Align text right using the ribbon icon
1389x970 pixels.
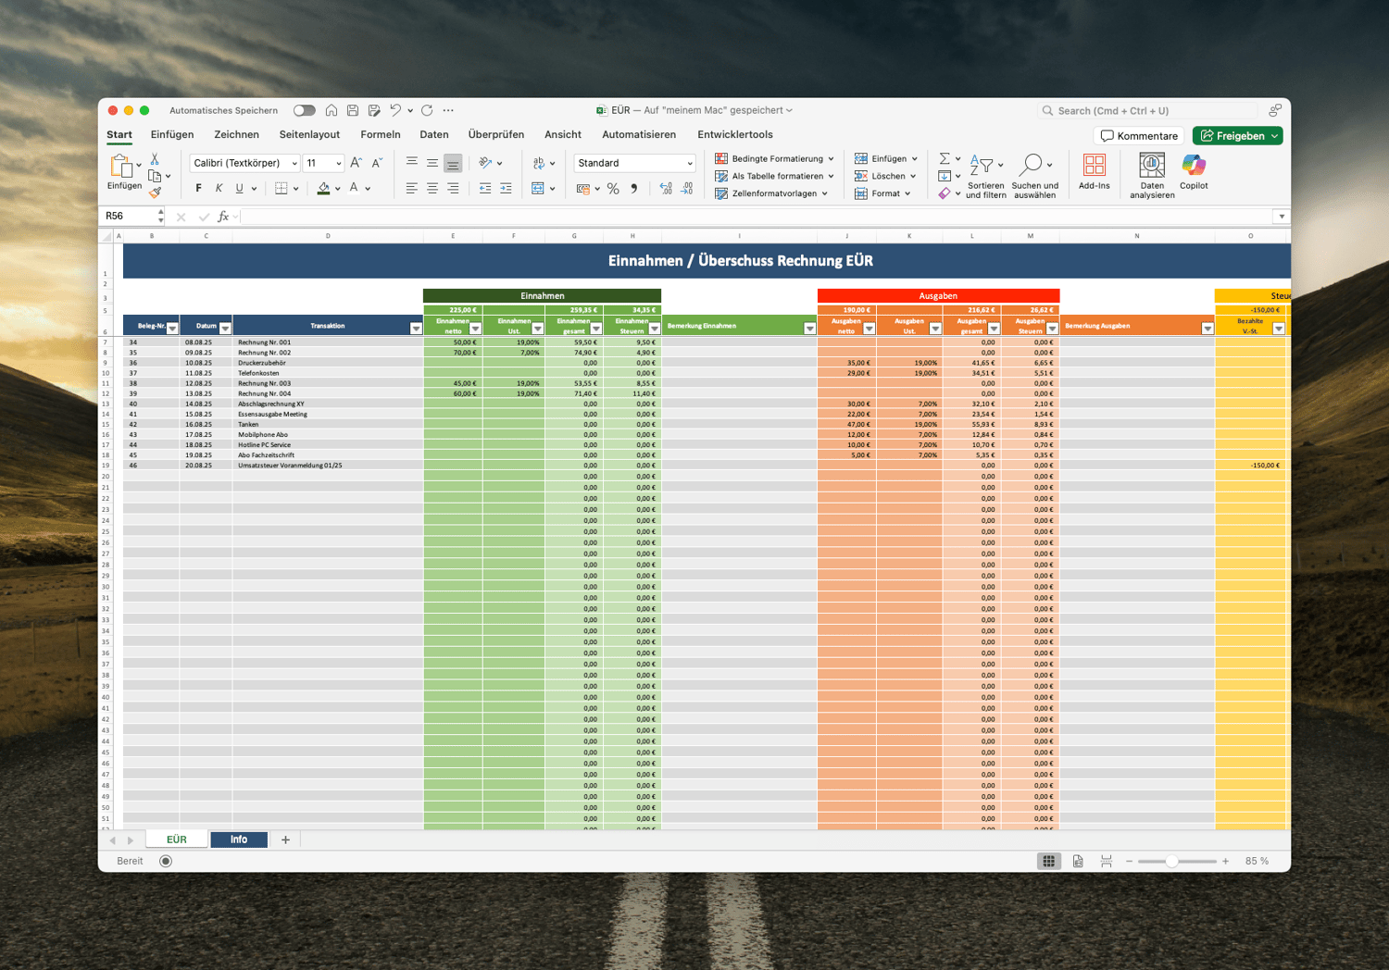click(453, 189)
